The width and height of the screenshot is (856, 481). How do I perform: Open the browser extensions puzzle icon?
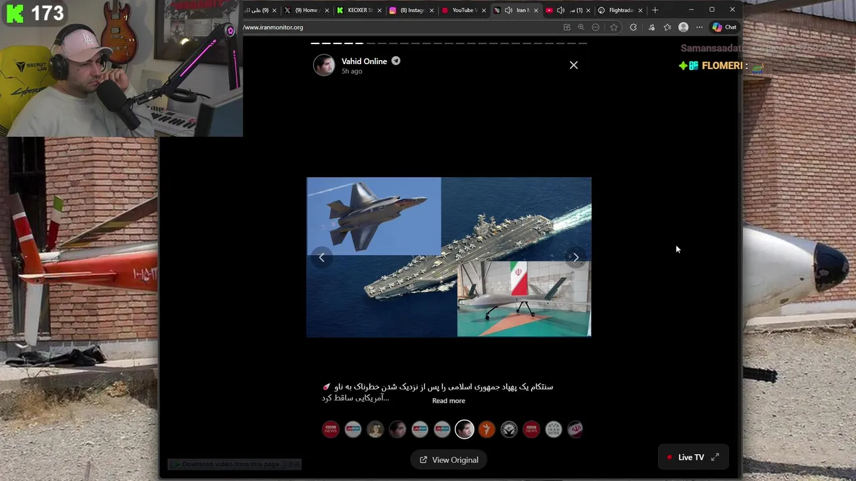pyautogui.click(x=633, y=27)
